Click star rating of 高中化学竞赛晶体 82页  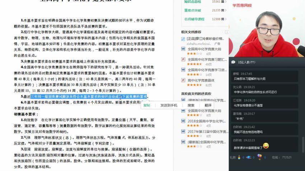194,85
